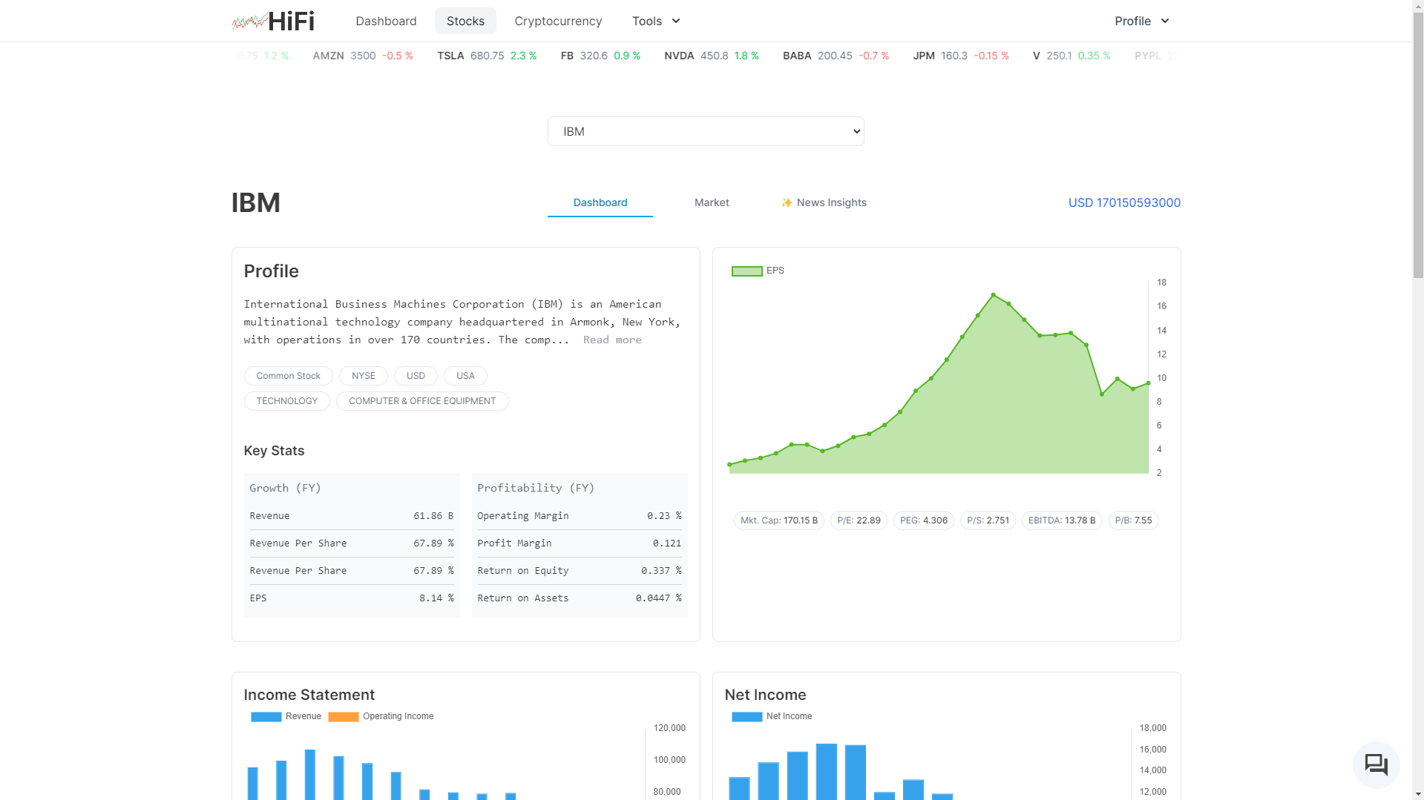Expand the Profile menu chevron
Viewport: 1424px width, 800px height.
coord(1165,21)
